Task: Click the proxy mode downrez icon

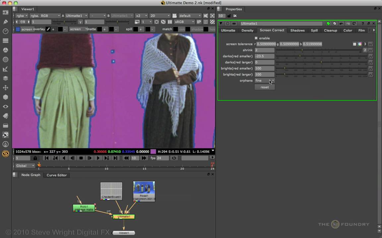Action: [x=137, y=22]
